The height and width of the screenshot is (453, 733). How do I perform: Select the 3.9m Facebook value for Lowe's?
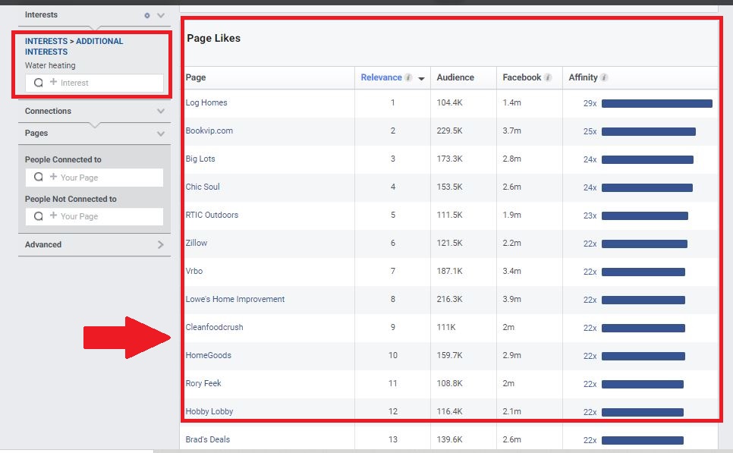[x=511, y=299]
